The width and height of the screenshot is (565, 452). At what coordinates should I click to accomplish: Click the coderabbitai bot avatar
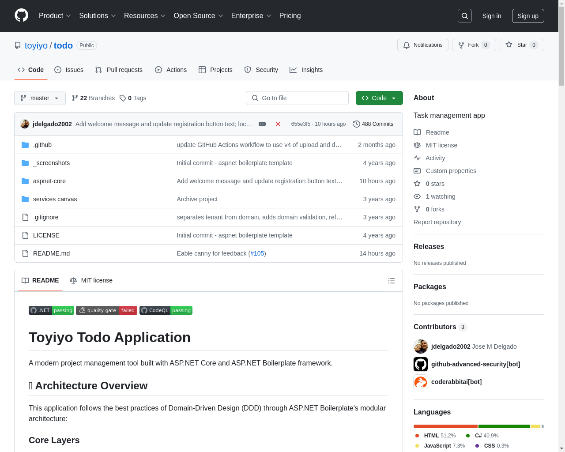[421, 382]
